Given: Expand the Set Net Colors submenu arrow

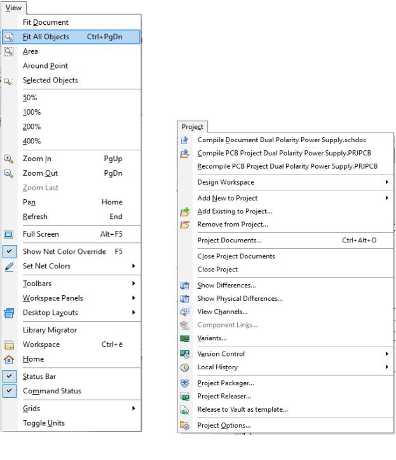Looking at the screenshot, I should (133, 266).
